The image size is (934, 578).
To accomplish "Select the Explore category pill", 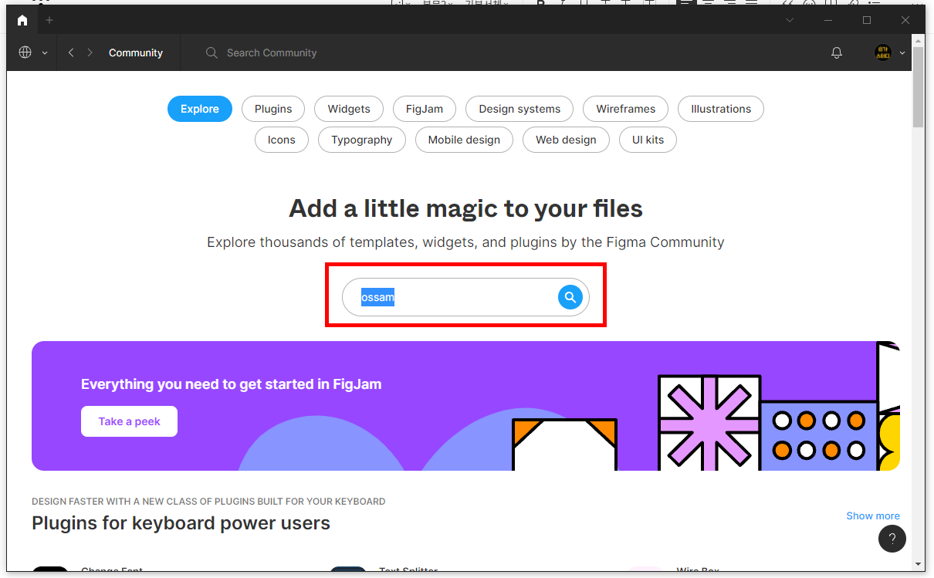I will (200, 109).
